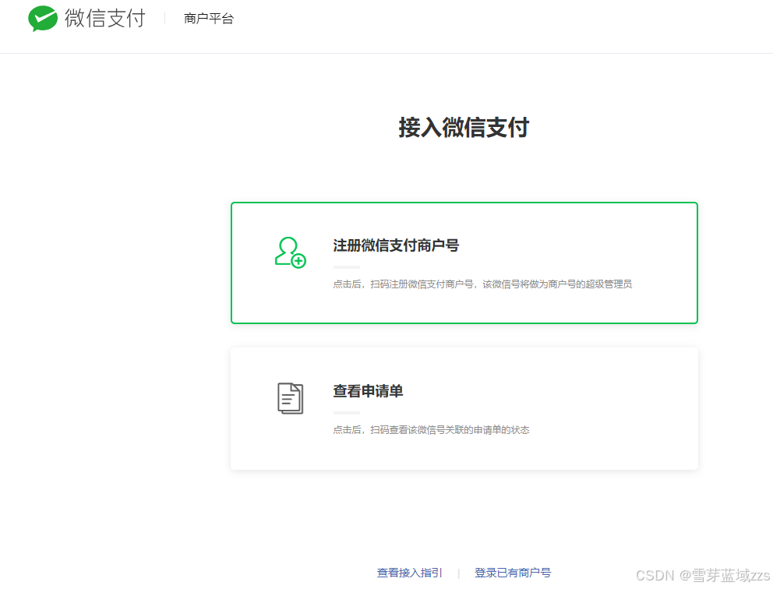This screenshot has height=589, width=773.
Task: Select 注册微信支付商户号 heading
Action: [396, 245]
